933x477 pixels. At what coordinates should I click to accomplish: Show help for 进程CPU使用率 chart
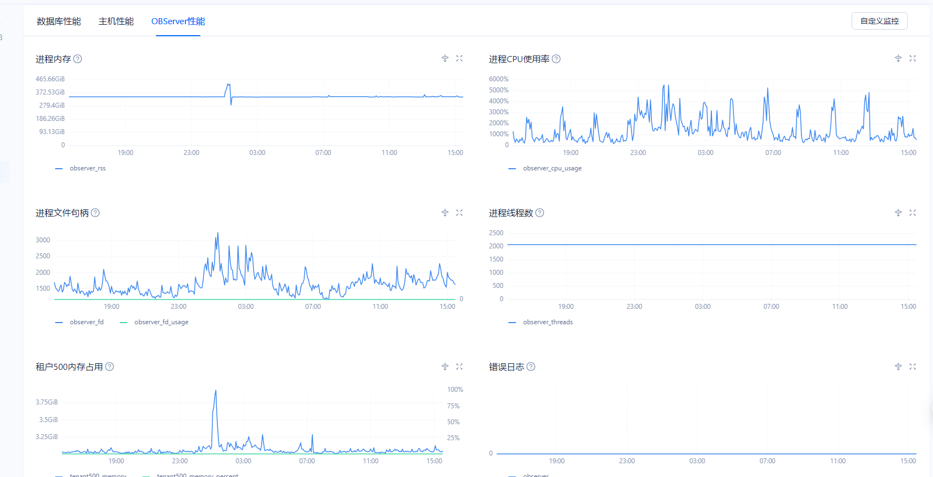[x=556, y=59]
